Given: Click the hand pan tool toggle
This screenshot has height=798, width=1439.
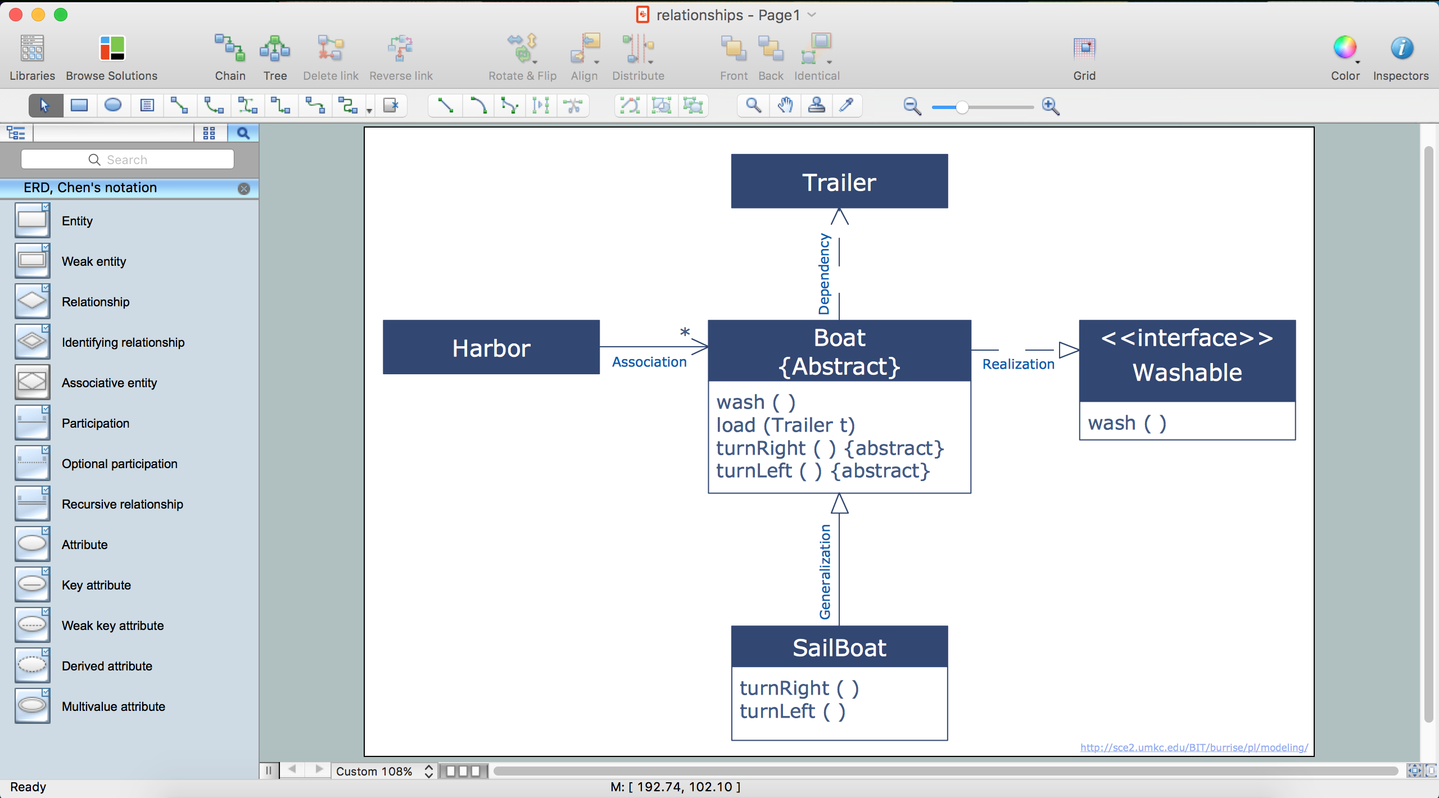Looking at the screenshot, I should [784, 105].
